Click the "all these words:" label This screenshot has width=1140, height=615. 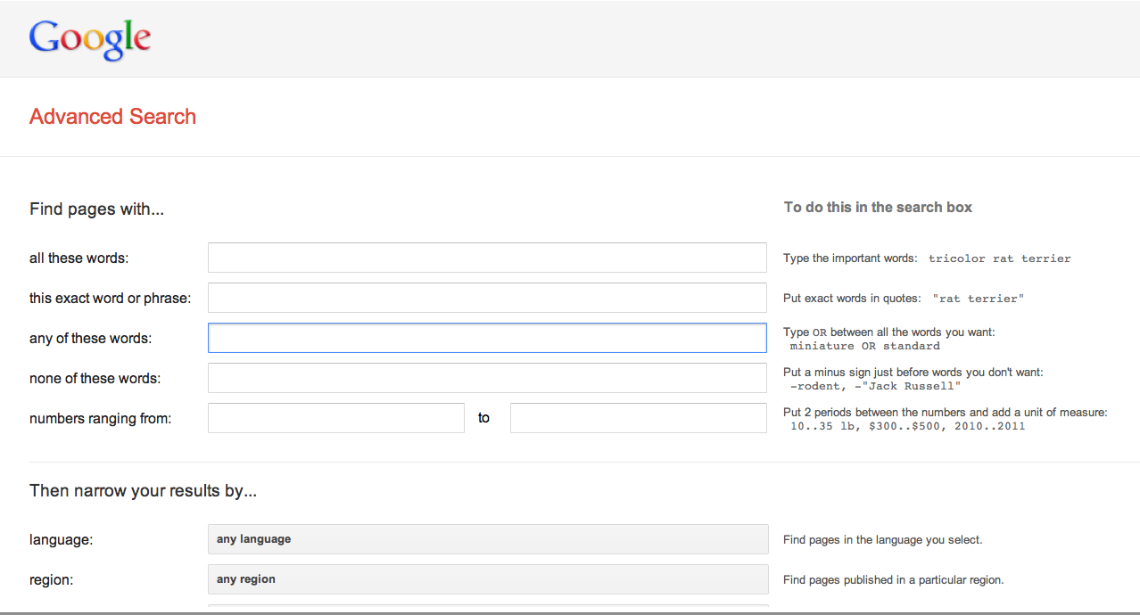click(78, 258)
